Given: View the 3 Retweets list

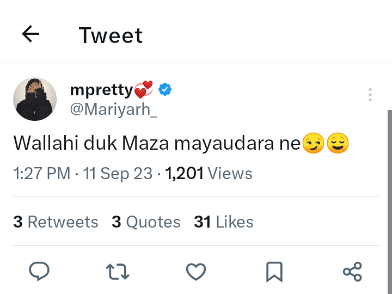Looking at the screenshot, I should click(x=56, y=222).
